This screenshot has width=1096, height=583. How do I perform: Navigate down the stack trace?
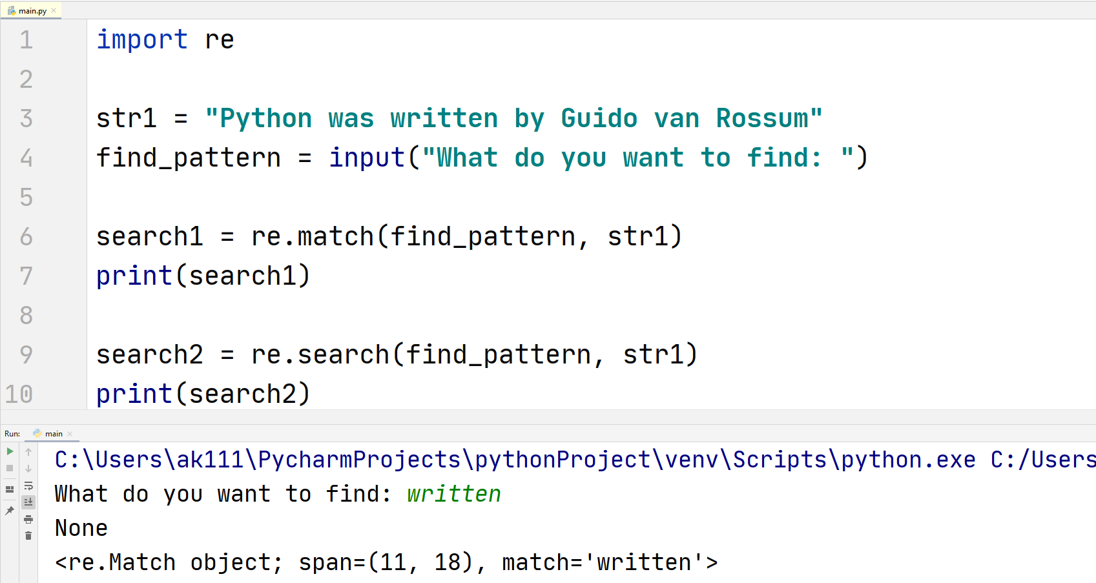(x=28, y=468)
